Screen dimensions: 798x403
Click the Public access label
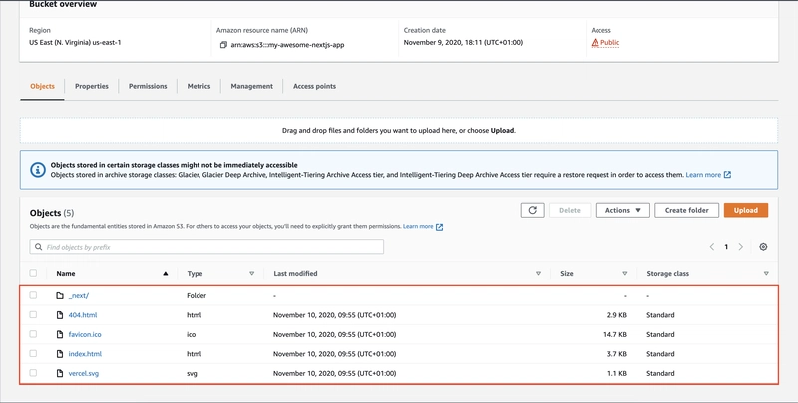click(609, 43)
